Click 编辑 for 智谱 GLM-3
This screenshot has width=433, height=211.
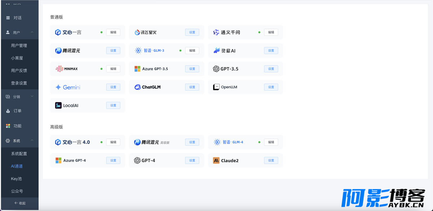(x=192, y=51)
